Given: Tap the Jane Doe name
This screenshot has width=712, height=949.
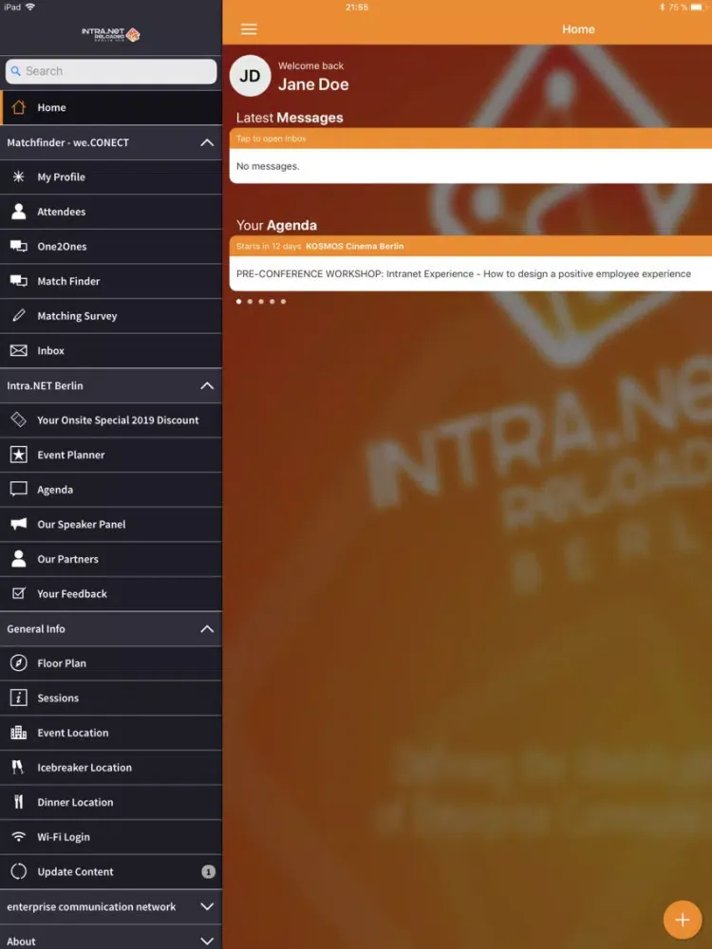Looking at the screenshot, I should click(x=313, y=84).
